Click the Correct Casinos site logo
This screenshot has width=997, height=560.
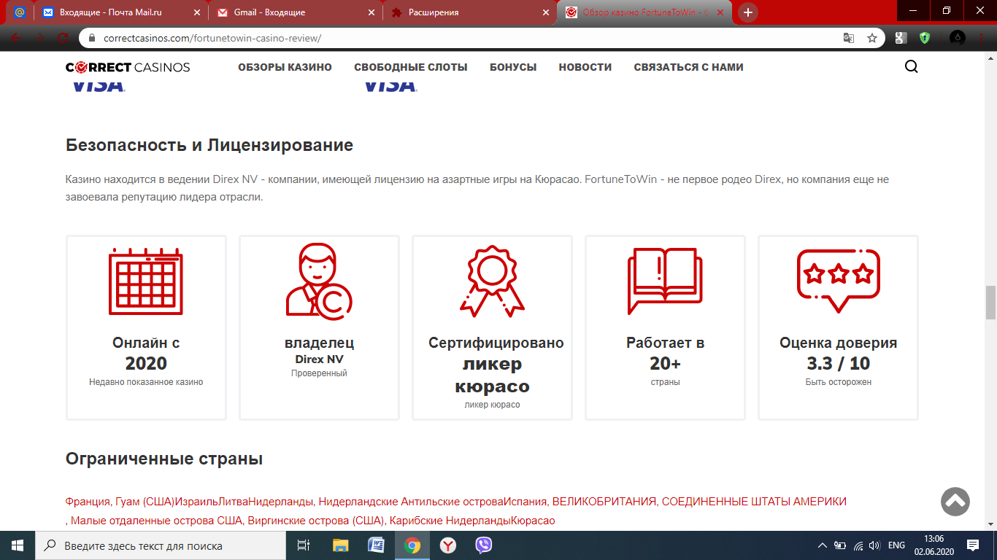point(128,67)
